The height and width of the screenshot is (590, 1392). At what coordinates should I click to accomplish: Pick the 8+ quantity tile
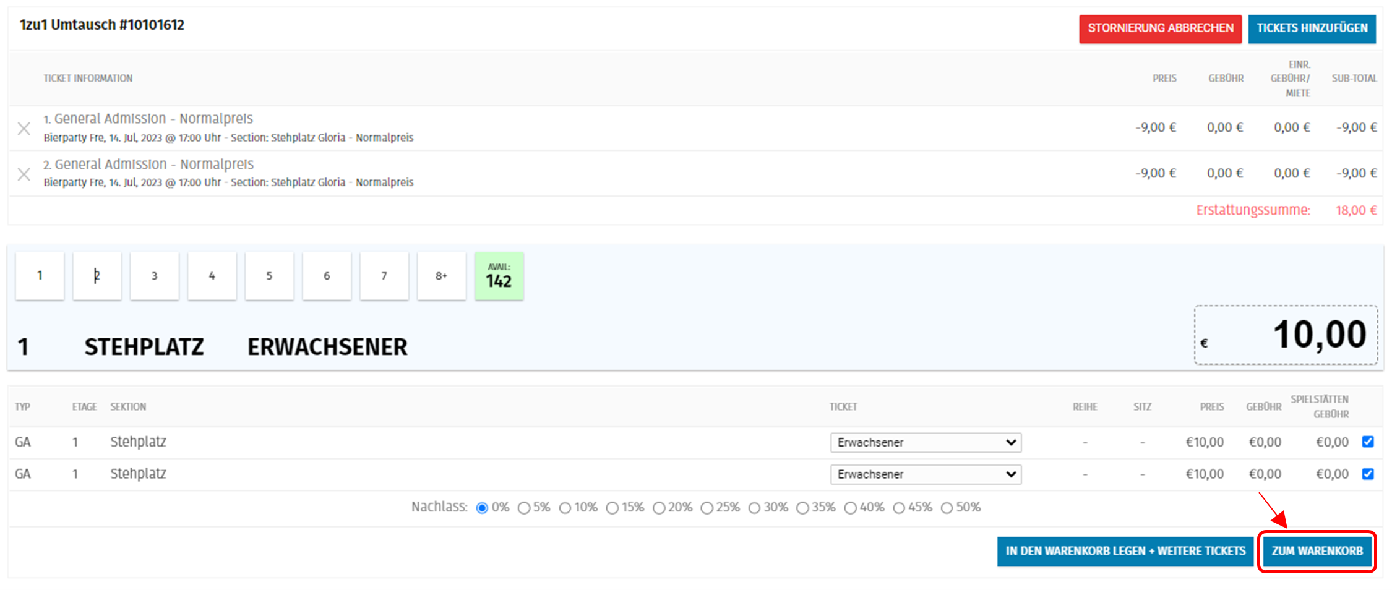(x=441, y=276)
